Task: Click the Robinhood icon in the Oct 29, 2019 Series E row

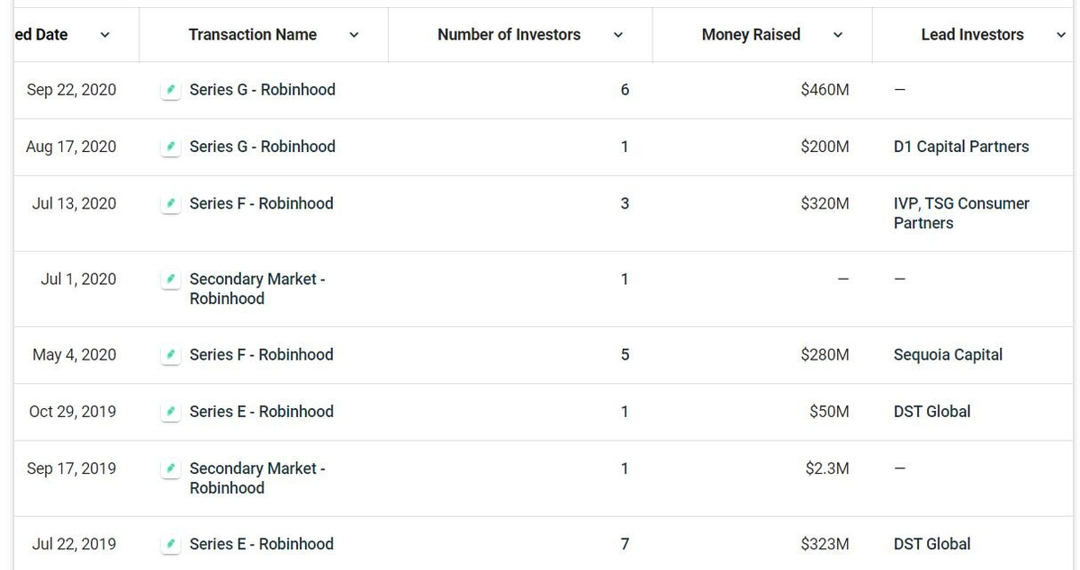Action: point(171,412)
